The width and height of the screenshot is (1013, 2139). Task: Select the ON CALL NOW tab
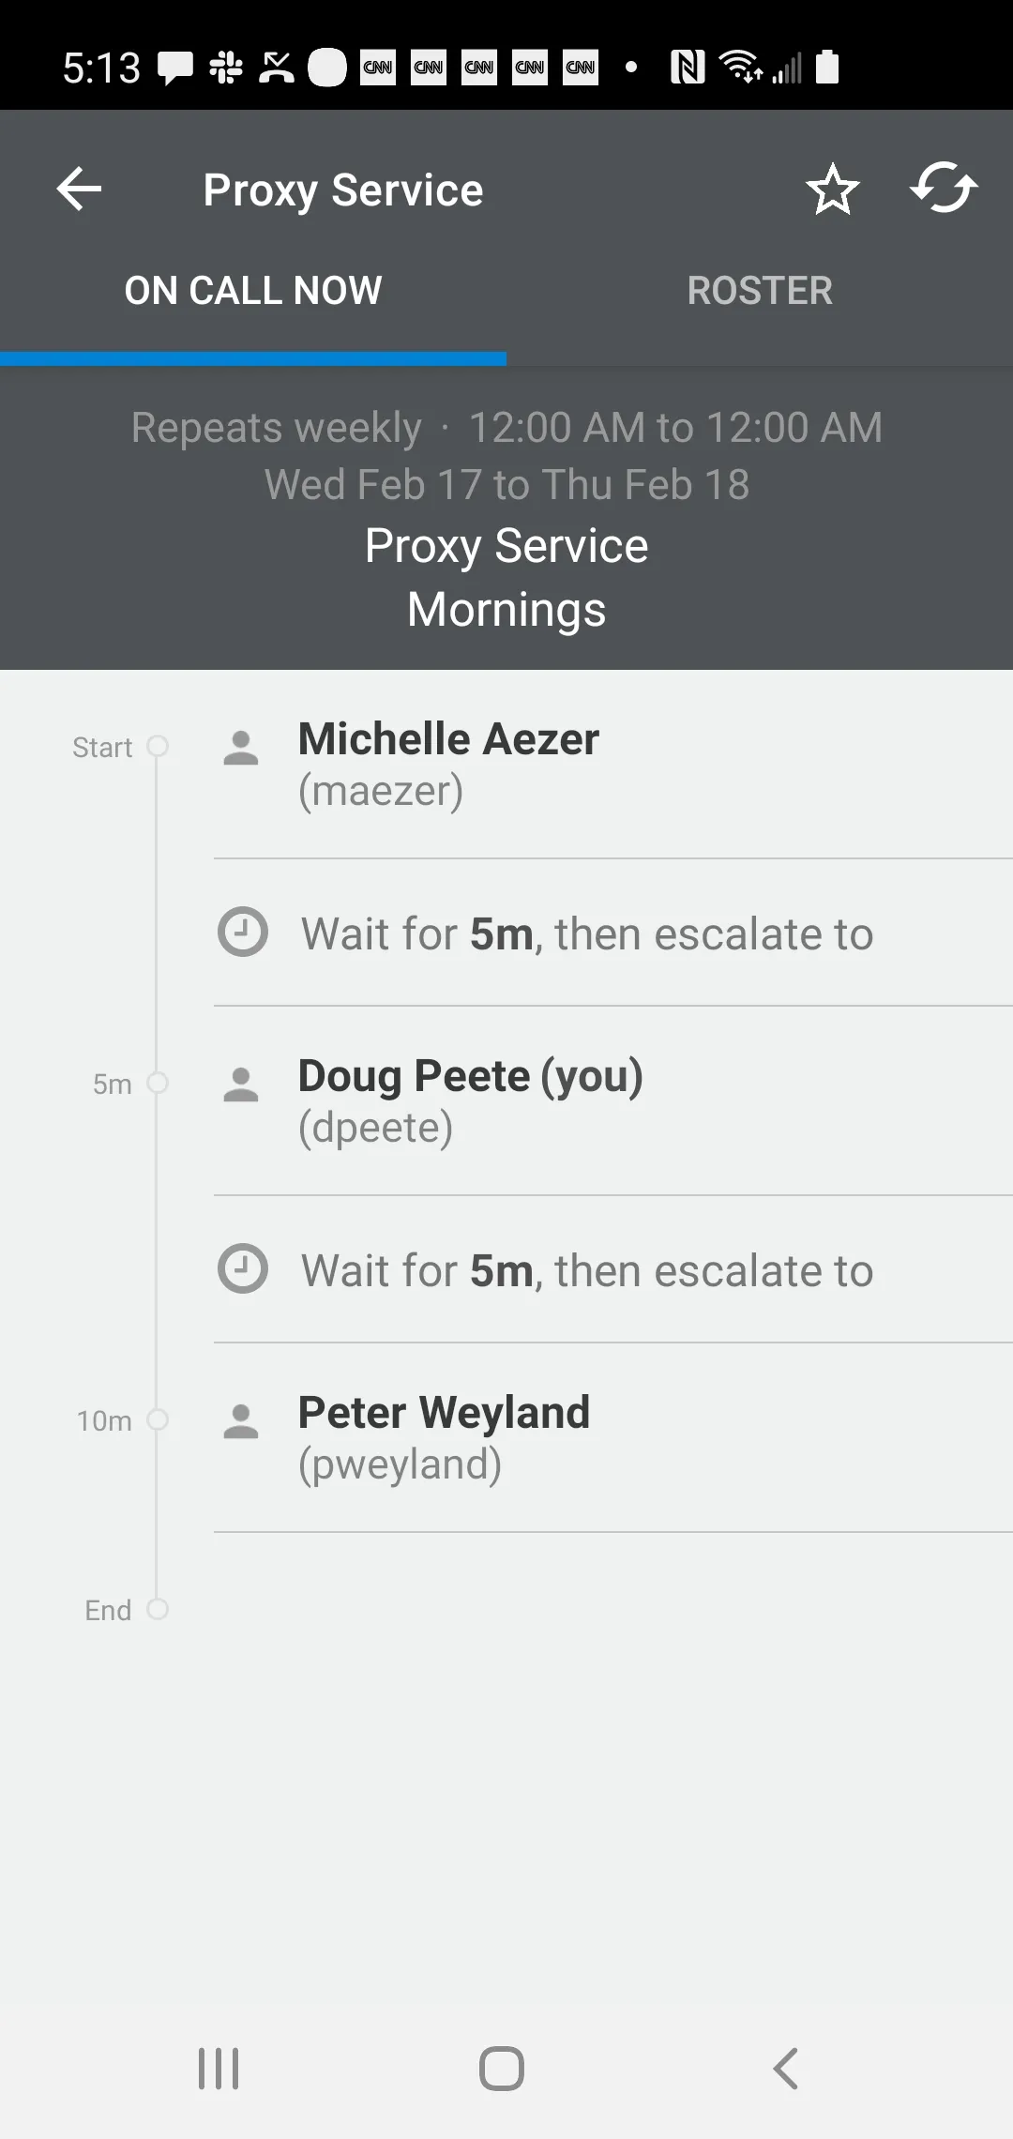click(x=253, y=291)
